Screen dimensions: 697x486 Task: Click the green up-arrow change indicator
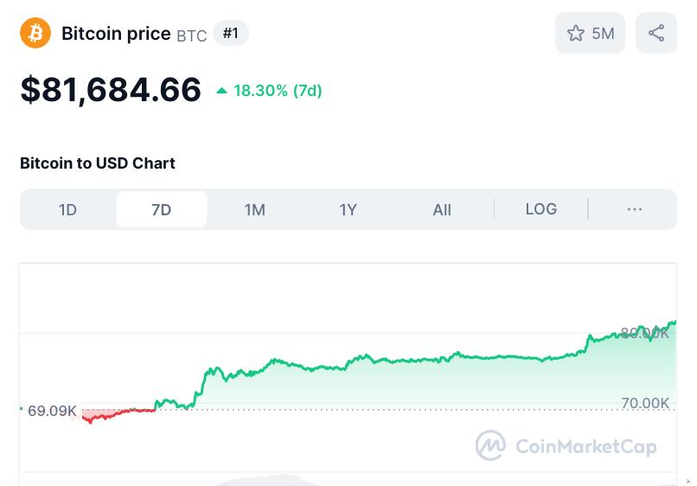click(222, 91)
